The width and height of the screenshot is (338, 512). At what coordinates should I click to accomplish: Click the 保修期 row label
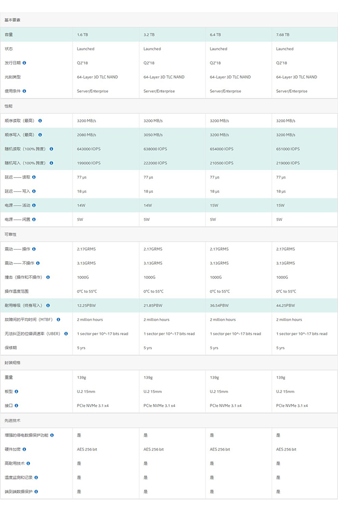[11, 348]
